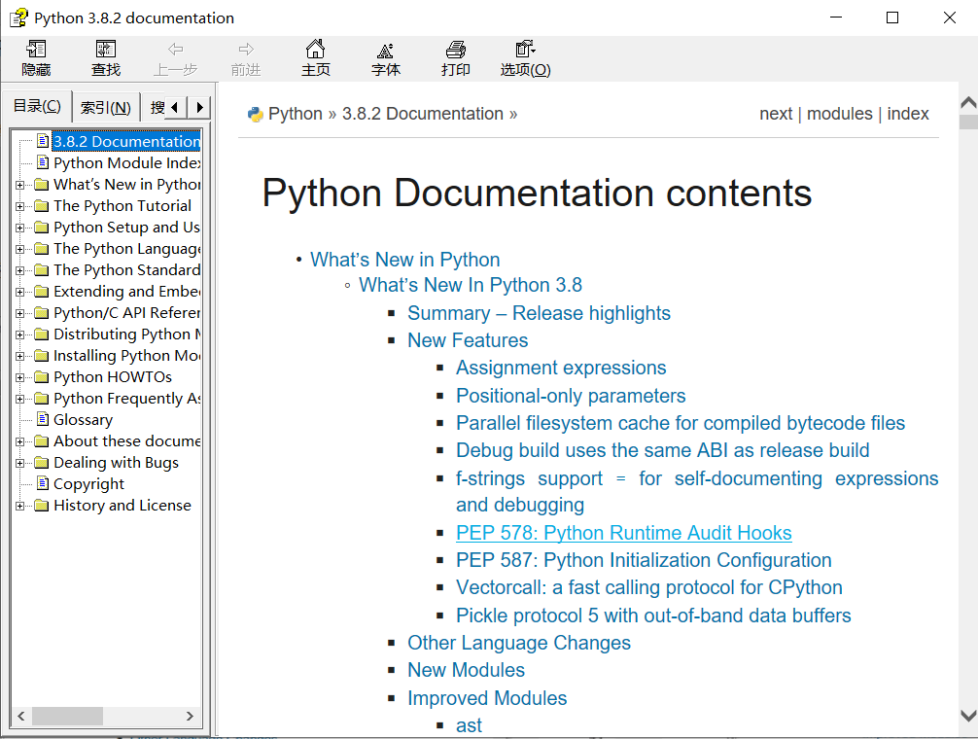This screenshot has height=739, width=978.
Task: Select 3.8.2 Documentation tree item
Action: [x=126, y=142]
